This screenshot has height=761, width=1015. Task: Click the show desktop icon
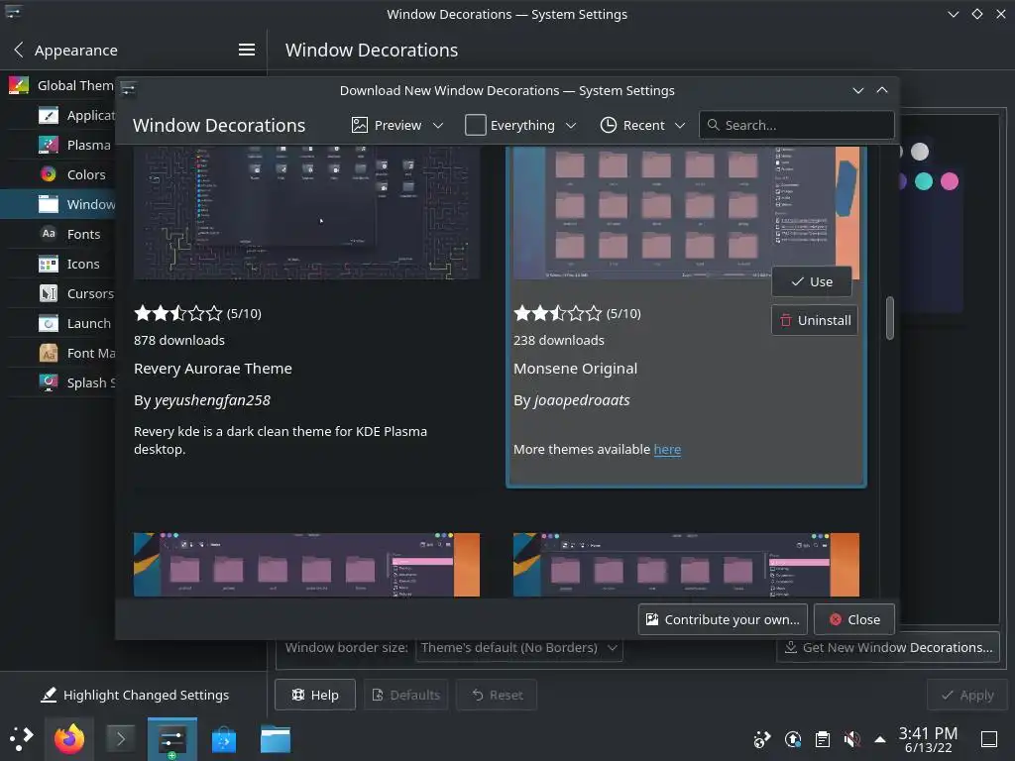(989, 739)
